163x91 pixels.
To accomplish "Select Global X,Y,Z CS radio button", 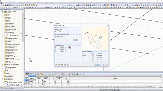I will pos(56,36).
